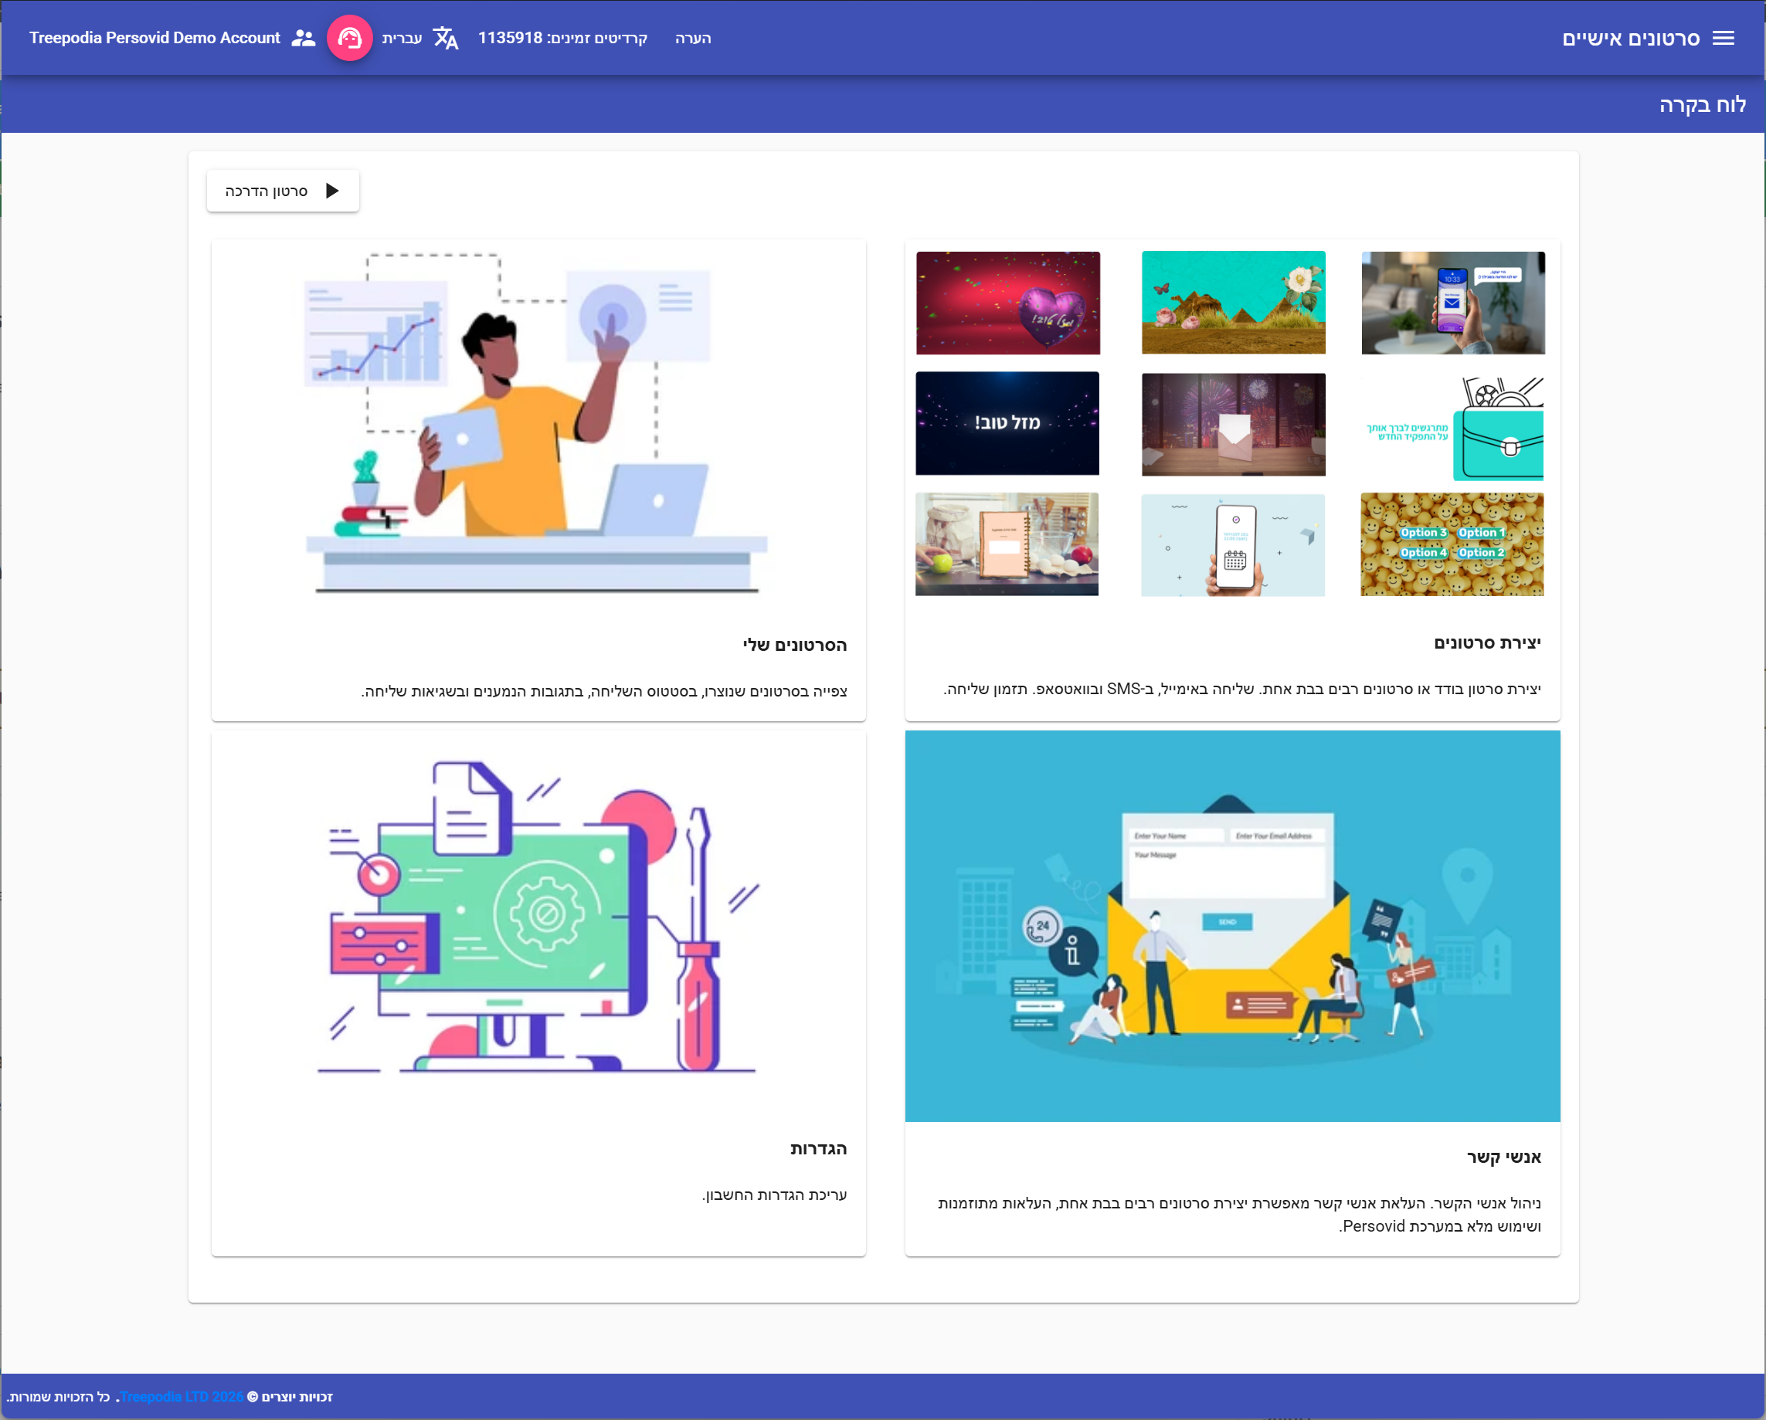
Task: Select the teal briefcase thumbnail
Action: (1453, 429)
